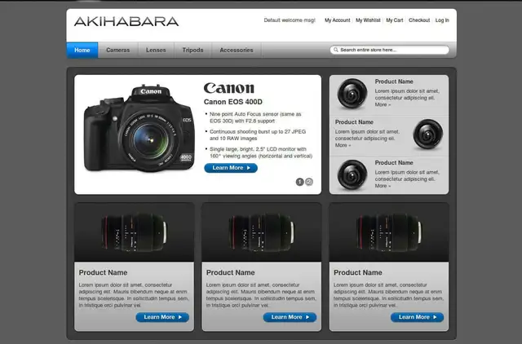The width and height of the screenshot is (522, 344).
Task: Click bottom sidebar lens thumbnail
Action: click(352, 175)
